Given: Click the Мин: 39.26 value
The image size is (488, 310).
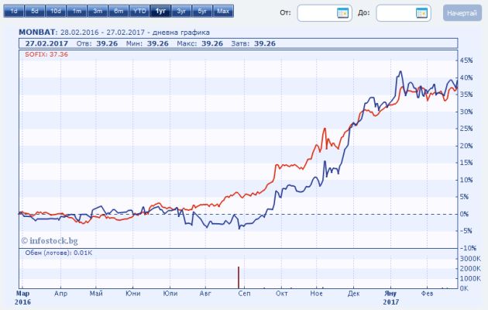Looking at the screenshot, I should pyautogui.click(x=147, y=43).
